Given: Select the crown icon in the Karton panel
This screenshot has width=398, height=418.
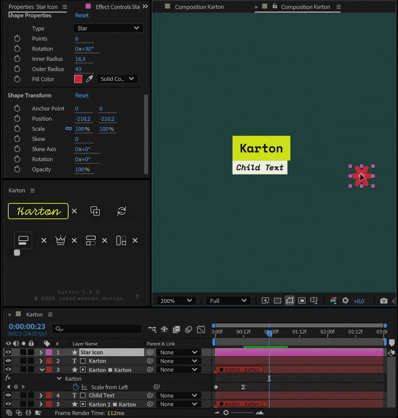Looking at the screenshot, I should point(60,240).
